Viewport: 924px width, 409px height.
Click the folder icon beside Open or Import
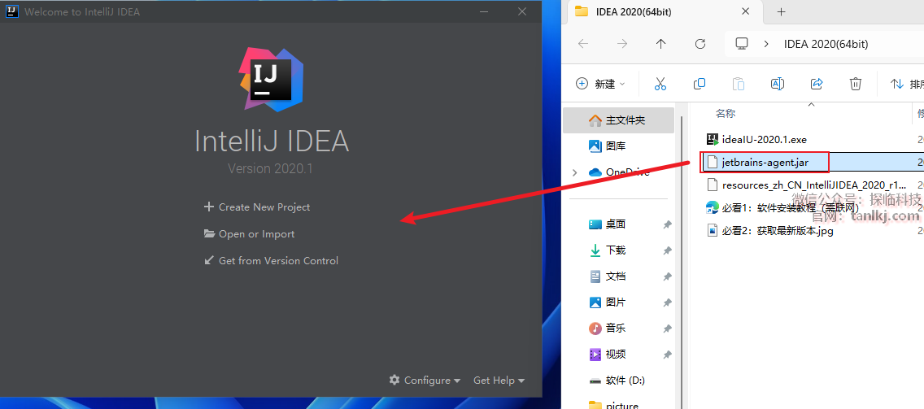pyautogui.click(x=208, y=233)
